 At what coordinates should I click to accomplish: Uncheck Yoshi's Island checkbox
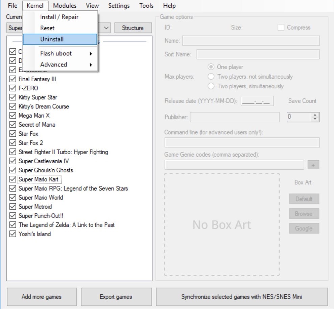point(13,234)
